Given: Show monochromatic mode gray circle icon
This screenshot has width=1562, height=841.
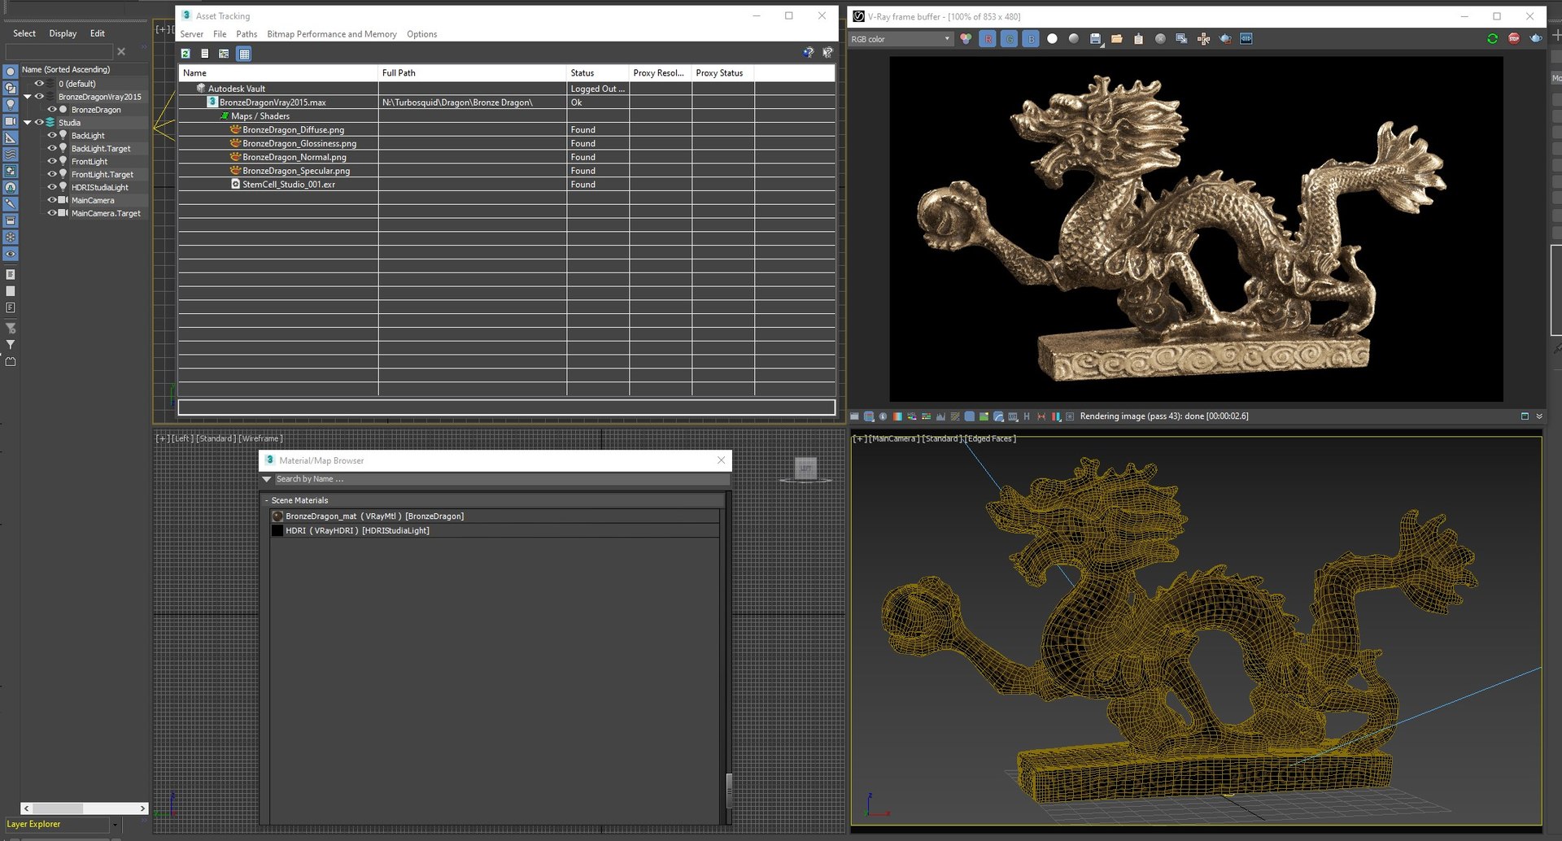Looking at the screenshot, I should [x=1074, y=39].
